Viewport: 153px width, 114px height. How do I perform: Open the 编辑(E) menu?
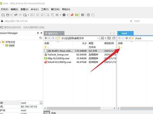click(14, 9)
